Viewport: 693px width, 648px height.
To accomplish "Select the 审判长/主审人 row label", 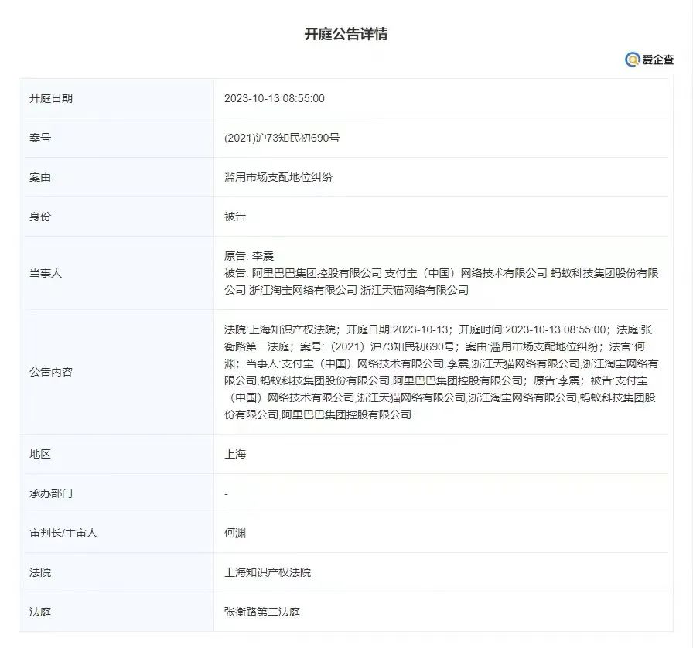I will [63, 533].
